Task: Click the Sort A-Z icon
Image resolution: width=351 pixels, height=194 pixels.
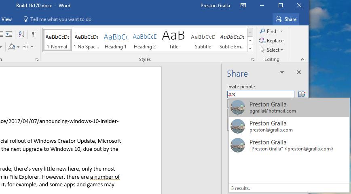Action: pyautogui.click(x=21, y=34)
